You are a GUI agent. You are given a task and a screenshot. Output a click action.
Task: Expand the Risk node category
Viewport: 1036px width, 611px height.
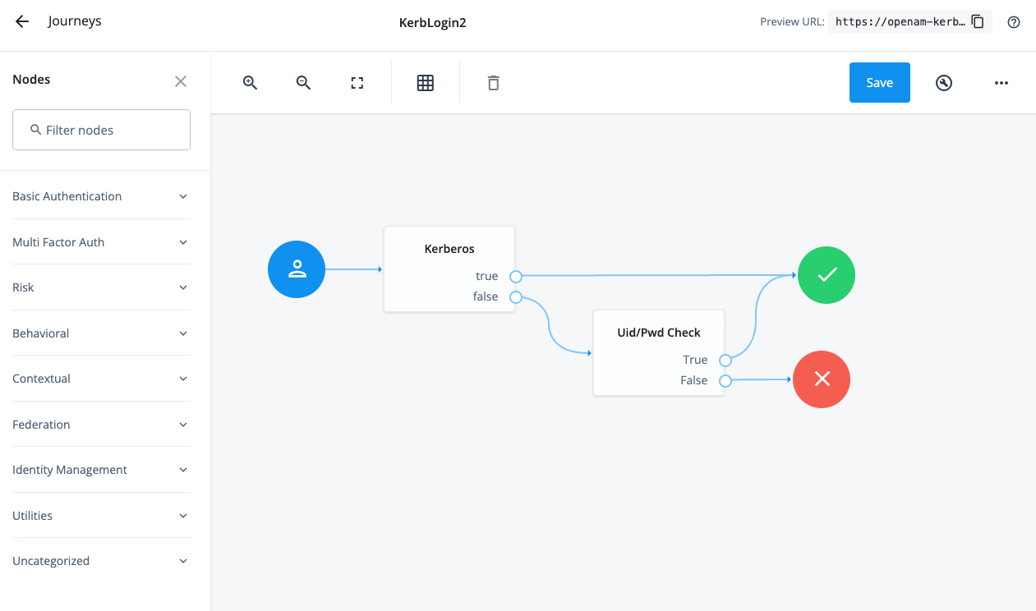[101, 287]
